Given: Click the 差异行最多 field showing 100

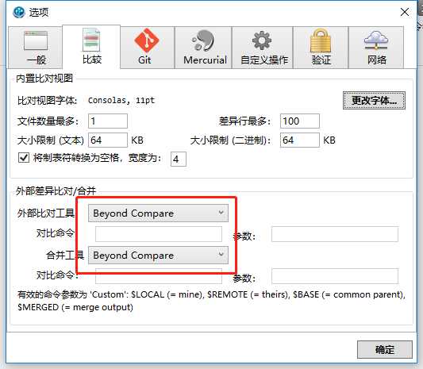Looking at the screenshot, I should (300, 121).
